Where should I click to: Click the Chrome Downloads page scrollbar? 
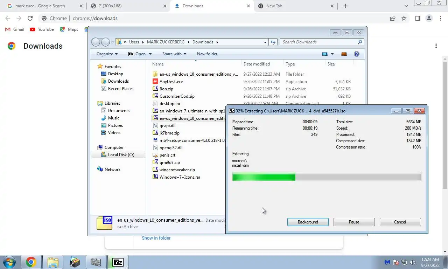pyautogui.click(x=445, y=125)
